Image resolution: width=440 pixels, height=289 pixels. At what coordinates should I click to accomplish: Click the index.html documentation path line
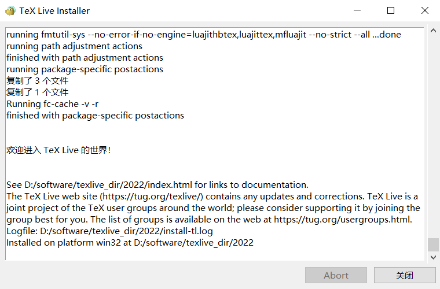click(x=157, y=185)
